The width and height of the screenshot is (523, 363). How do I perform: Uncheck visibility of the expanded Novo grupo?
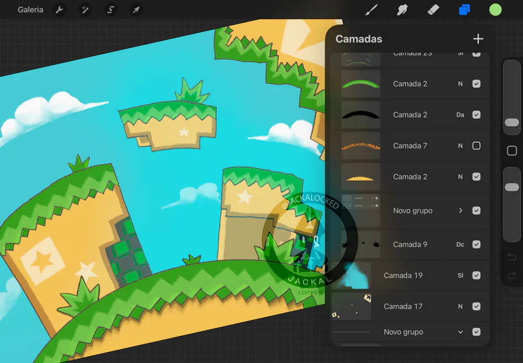point(477,332)
